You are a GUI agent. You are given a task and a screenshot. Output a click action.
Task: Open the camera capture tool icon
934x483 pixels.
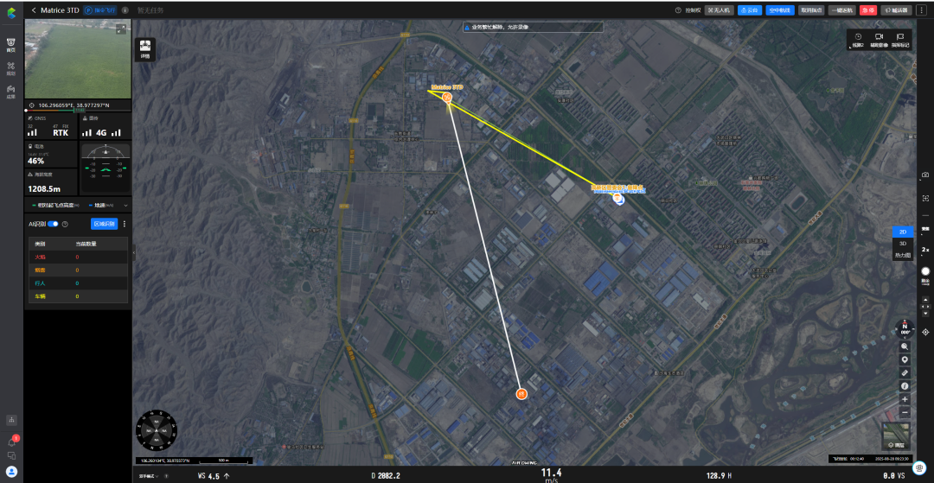[925, 175]
